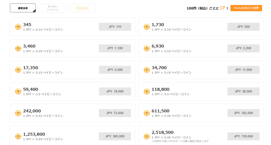Image resolution: width=271 pixels, height=145 pixels.
Task: Click the coin icon next to 1,730
Action: pyautogui.click(x=147, y=27)
